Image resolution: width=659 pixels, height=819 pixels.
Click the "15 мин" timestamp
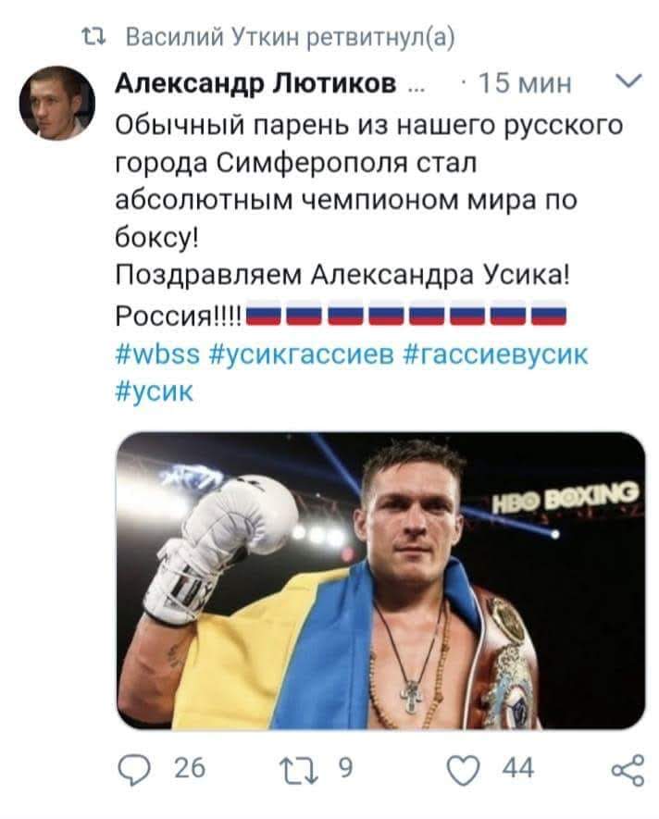522,86
